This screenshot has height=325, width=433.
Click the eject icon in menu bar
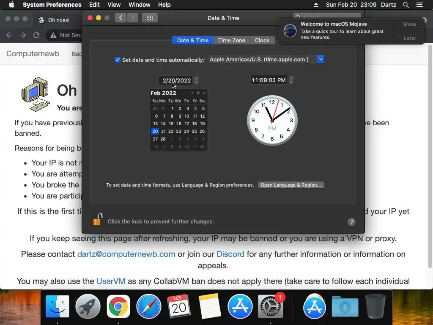(316, 5)
